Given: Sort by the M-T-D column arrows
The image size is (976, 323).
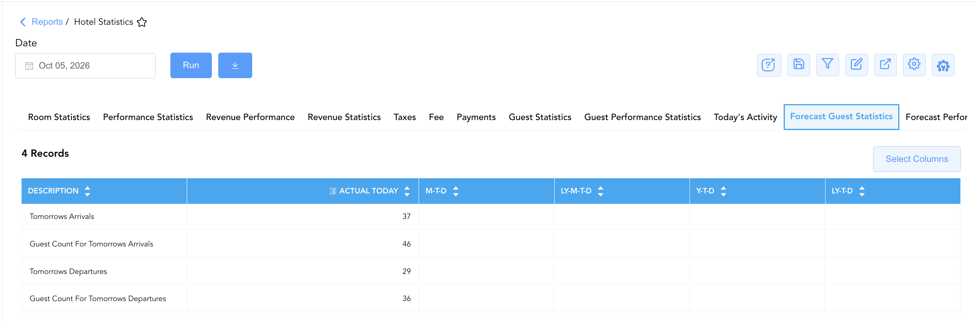Looking at the screenshot, I should [x=456, y=191].
